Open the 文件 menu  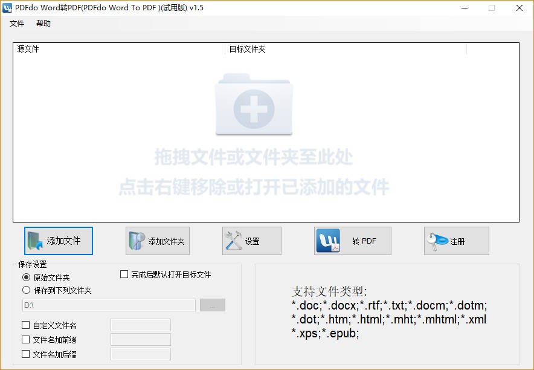[17, 24]
